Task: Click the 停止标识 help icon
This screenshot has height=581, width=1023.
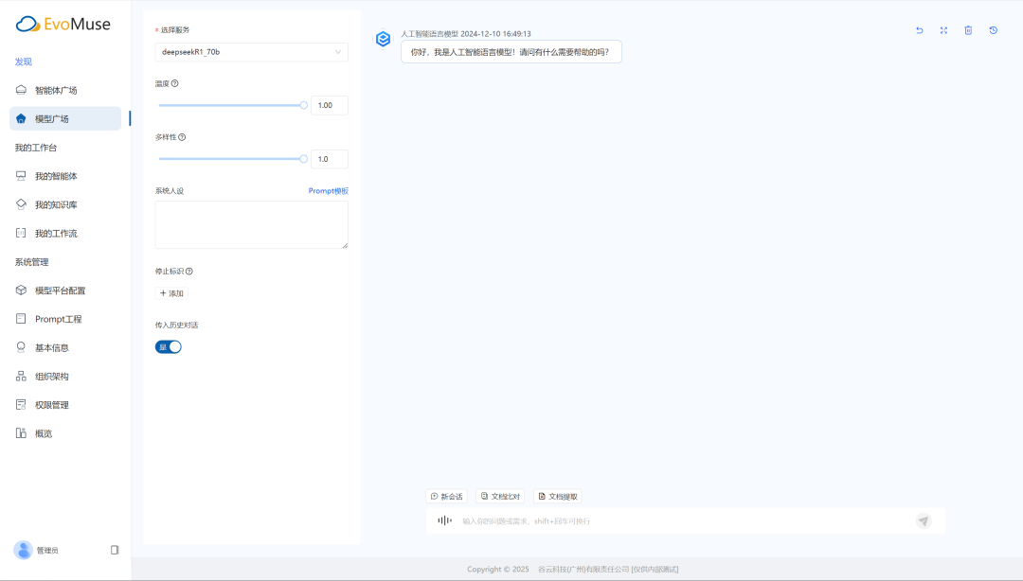Action: 189,272
